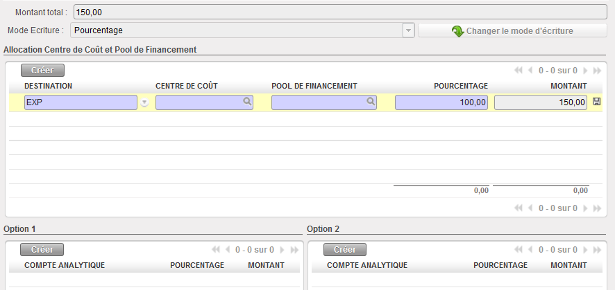Screen dimensions: 615x290
Task: Click the search icon in Centre de Coût field
Action: (x=246, y=102)
